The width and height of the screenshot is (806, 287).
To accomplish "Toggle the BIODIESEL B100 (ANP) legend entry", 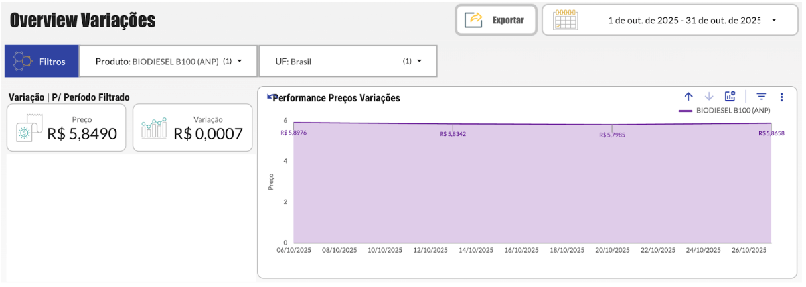I will click(724, 110).
